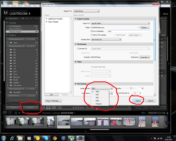Switch to Compare XY view
176x141 pixels.
(x=54, y=108)
